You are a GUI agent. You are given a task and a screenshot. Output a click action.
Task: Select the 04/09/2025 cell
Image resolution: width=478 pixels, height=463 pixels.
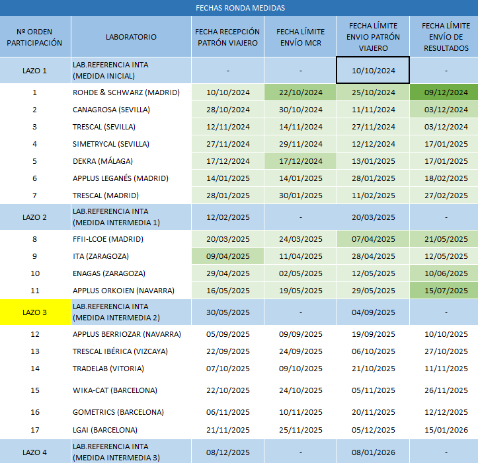tap(373, 312)
